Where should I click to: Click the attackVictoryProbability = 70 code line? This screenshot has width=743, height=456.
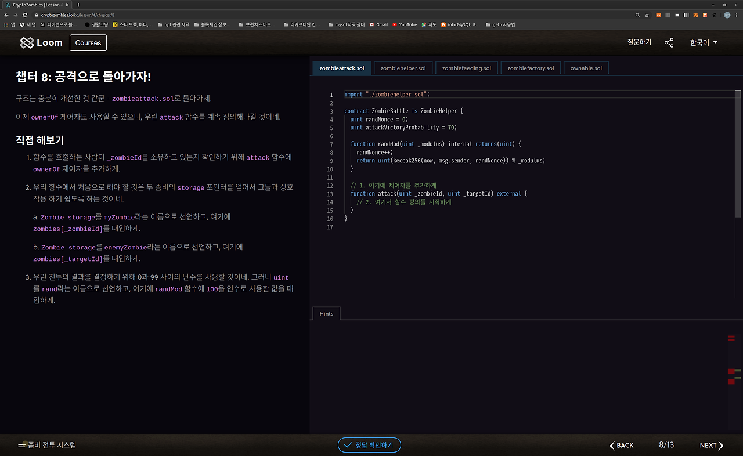point(404,128)
